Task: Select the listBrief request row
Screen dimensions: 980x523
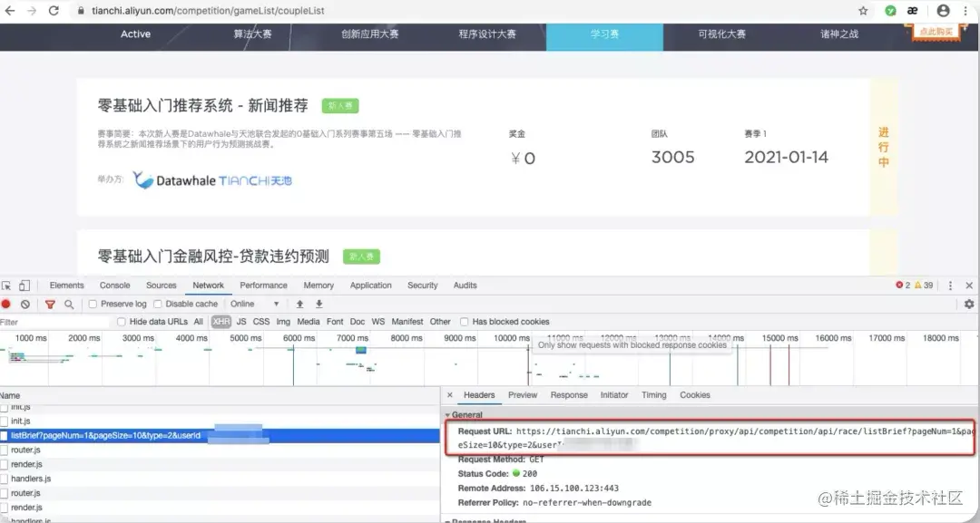Action: coord(220,436)
